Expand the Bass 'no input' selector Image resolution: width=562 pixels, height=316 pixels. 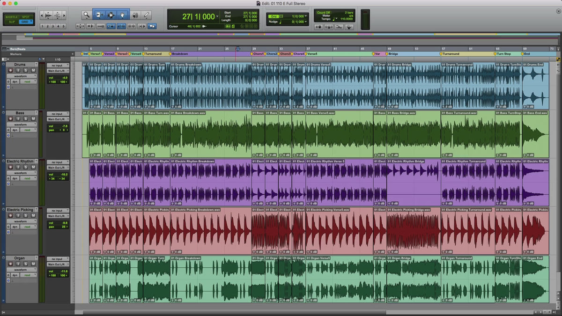[58, 114]
